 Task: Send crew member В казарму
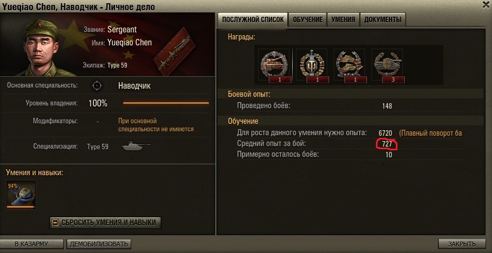coord(32,244)
